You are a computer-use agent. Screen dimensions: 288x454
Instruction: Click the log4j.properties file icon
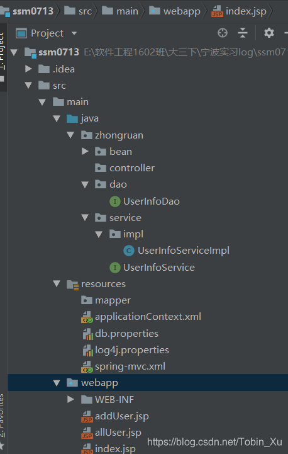coord(87,351)
